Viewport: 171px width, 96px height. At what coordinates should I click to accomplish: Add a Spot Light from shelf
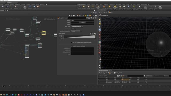click(88, 7)
